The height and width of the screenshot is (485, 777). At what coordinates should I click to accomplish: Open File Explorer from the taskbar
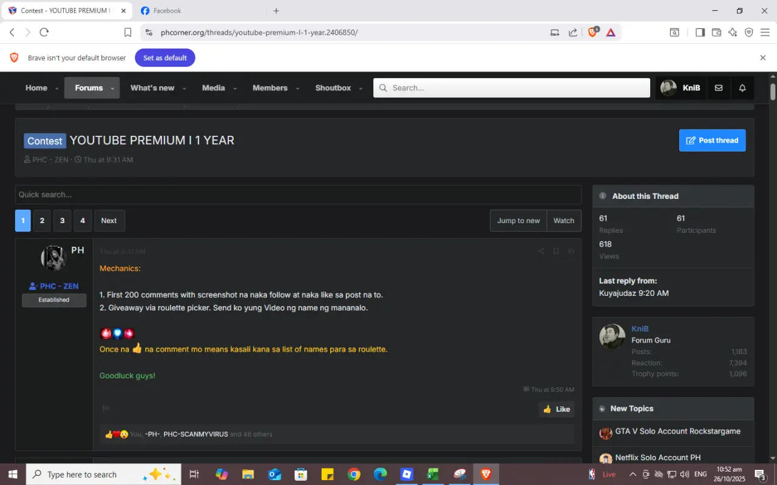[x=248, y=474]
